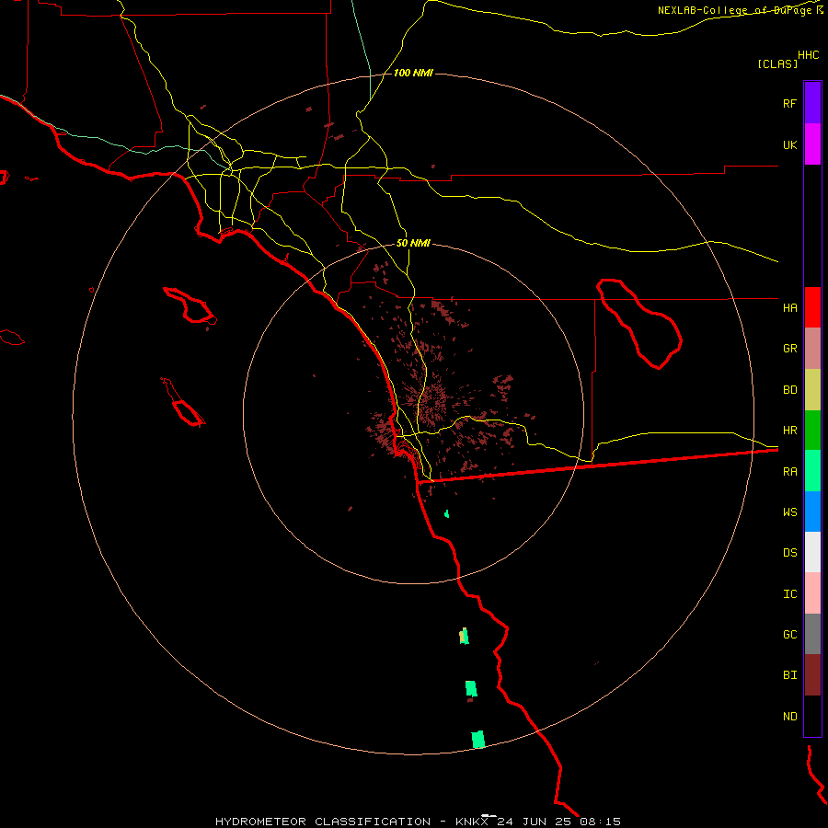Click the DS legend label
The height and width of the screenshot is (828, 828).
pos(789,553)
